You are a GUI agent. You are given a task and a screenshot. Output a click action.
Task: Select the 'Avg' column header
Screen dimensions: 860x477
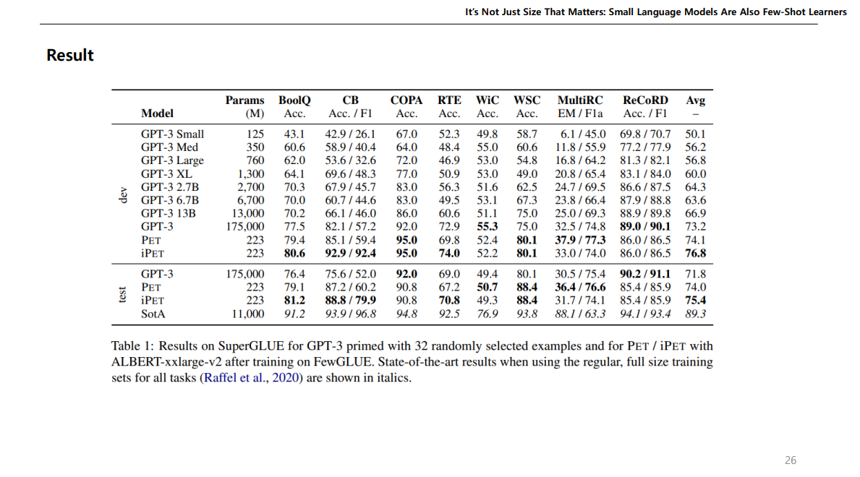tap(695, 100)
